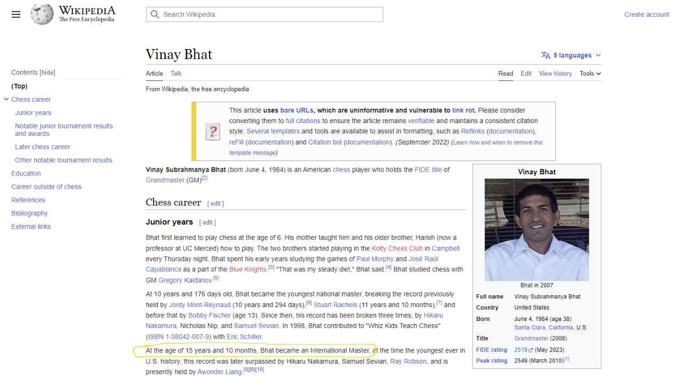
Task: Open Vinay Bhat portrait photo
Action: 537,230
